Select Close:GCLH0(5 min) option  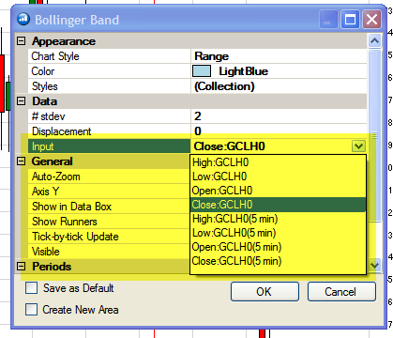278,261
